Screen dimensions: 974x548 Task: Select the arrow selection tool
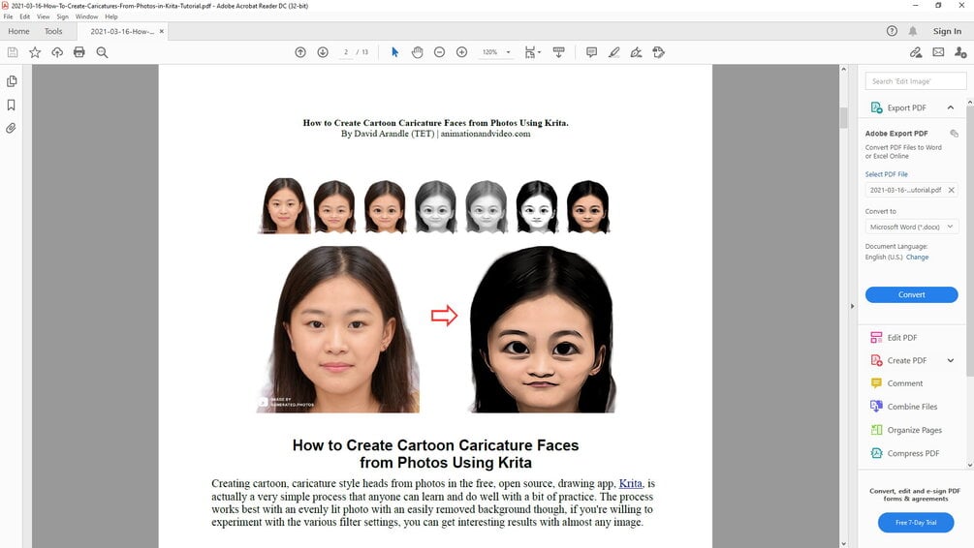pyautogui.click(x=394, y=52)
